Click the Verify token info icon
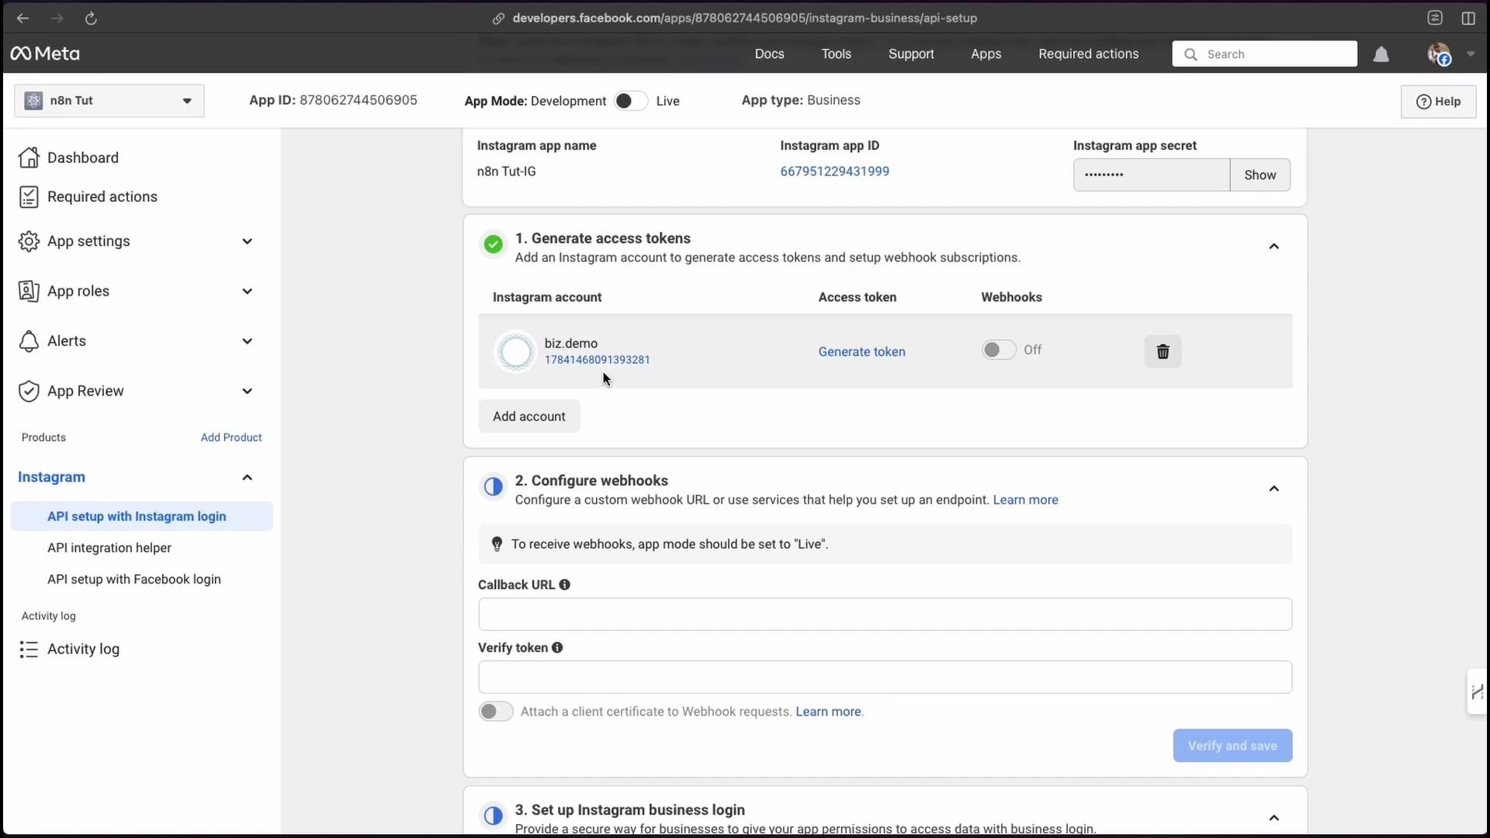 (x=557, y=648)
